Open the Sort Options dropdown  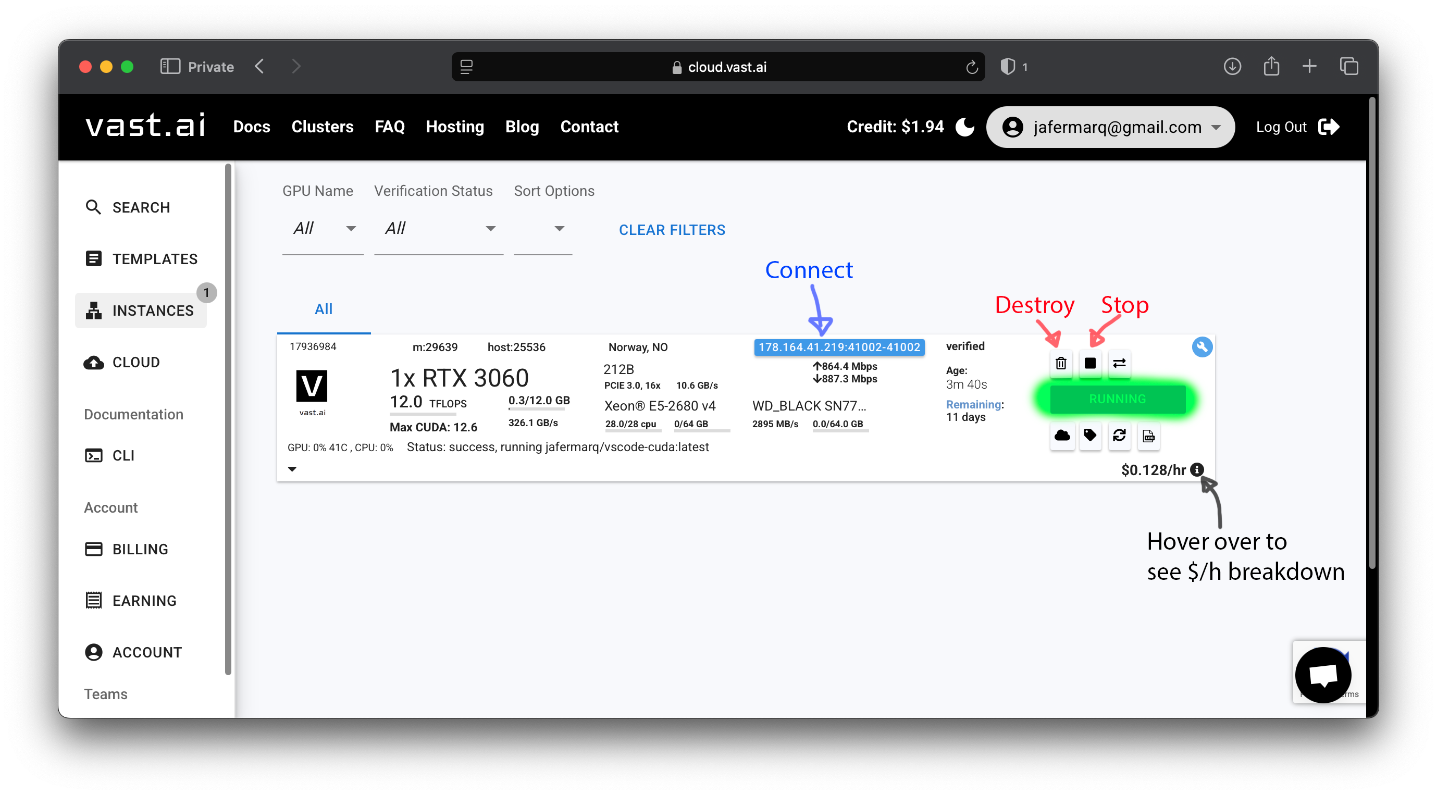(x=543, y=229)
